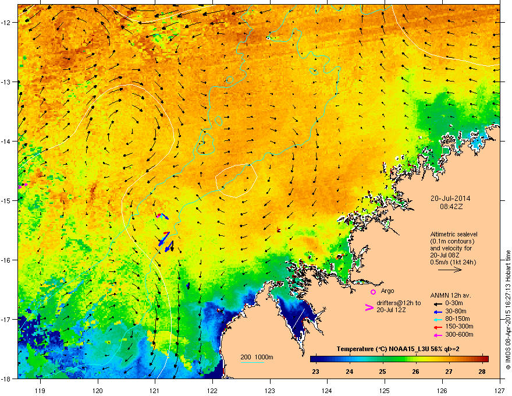The width and height of the screenshot is (512, 396).
Task: Click the '30-80m' depth label
Action: (456, 311)
